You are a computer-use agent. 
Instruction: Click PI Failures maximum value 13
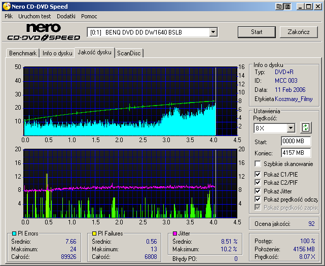[154, 249]
